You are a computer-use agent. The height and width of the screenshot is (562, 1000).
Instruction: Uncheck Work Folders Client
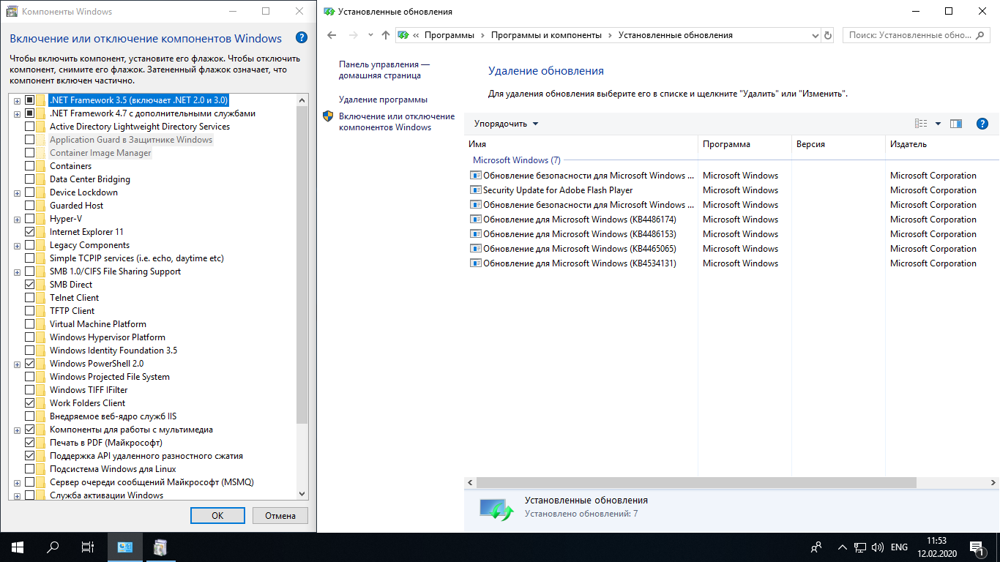tap(29, 403)
